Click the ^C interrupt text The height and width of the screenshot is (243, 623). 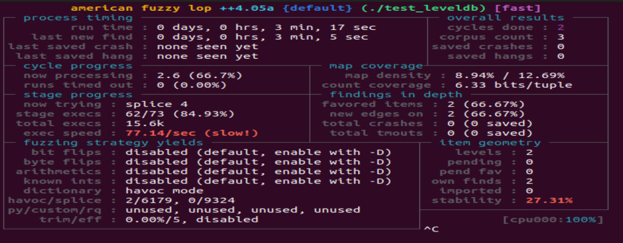point(431,229)
